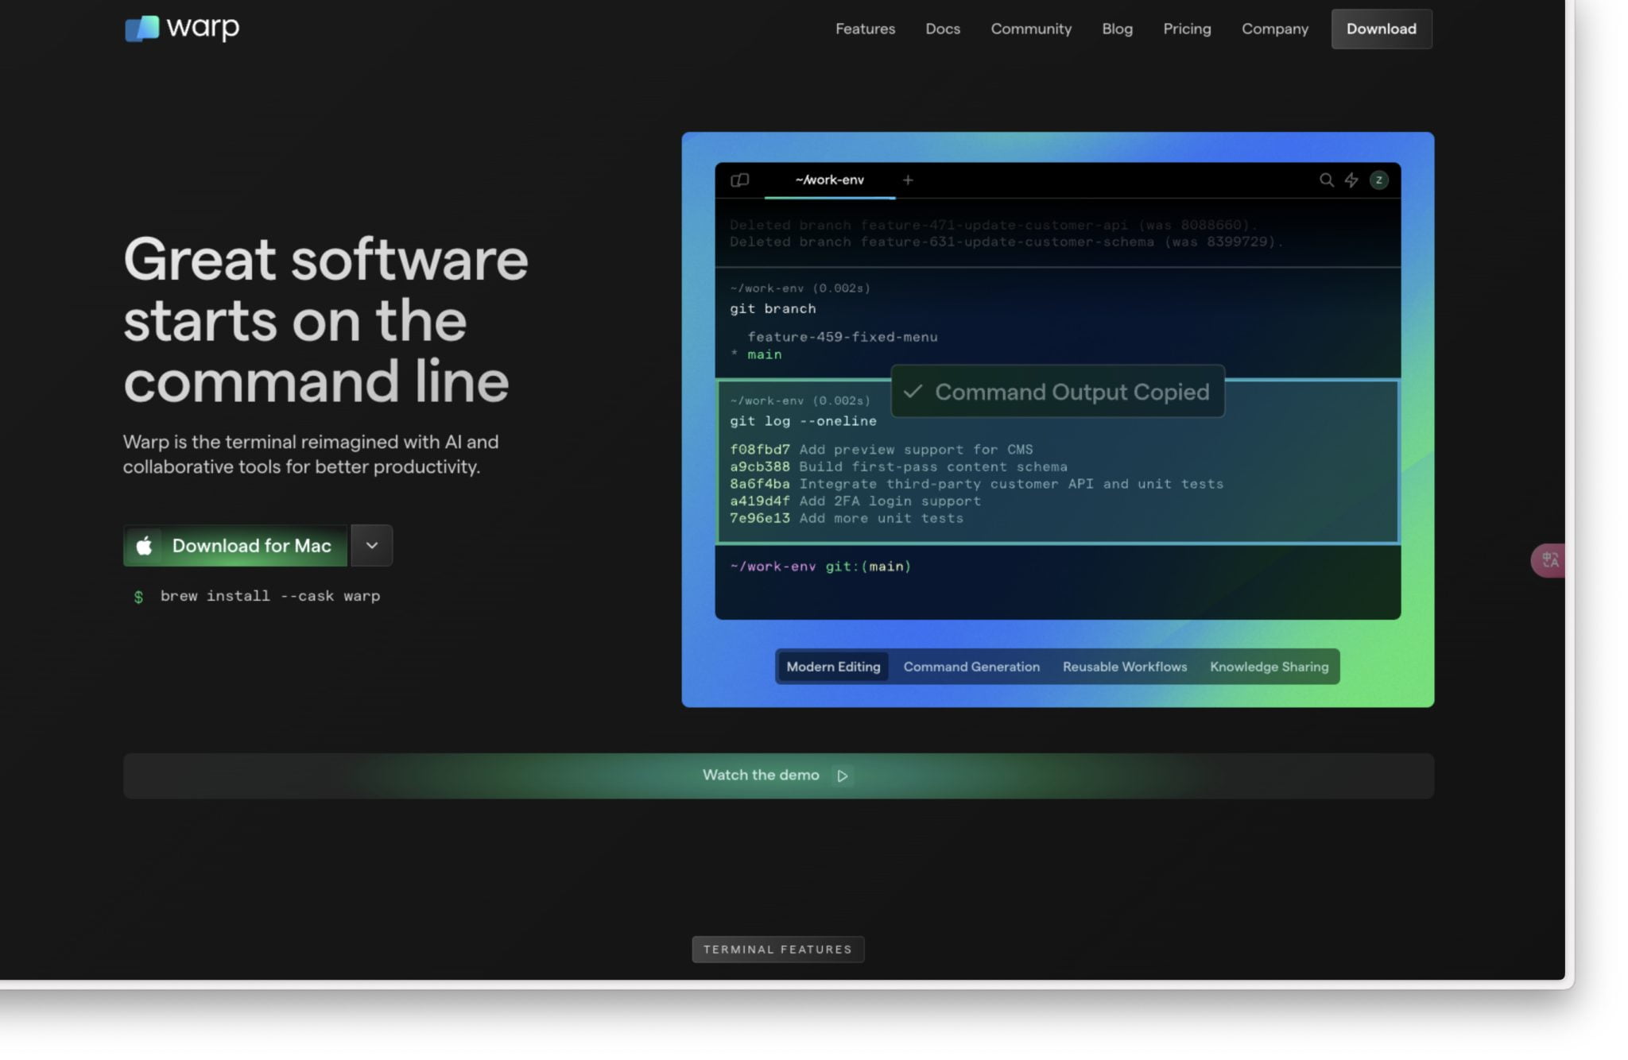Add a new terminal tab with plus
Viewport: 1628px width, 1060px height.
pyautogui.click(x=908, y=180)
